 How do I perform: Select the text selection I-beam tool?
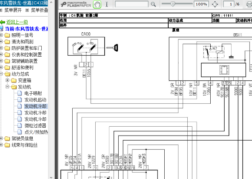tap(107, 4)
